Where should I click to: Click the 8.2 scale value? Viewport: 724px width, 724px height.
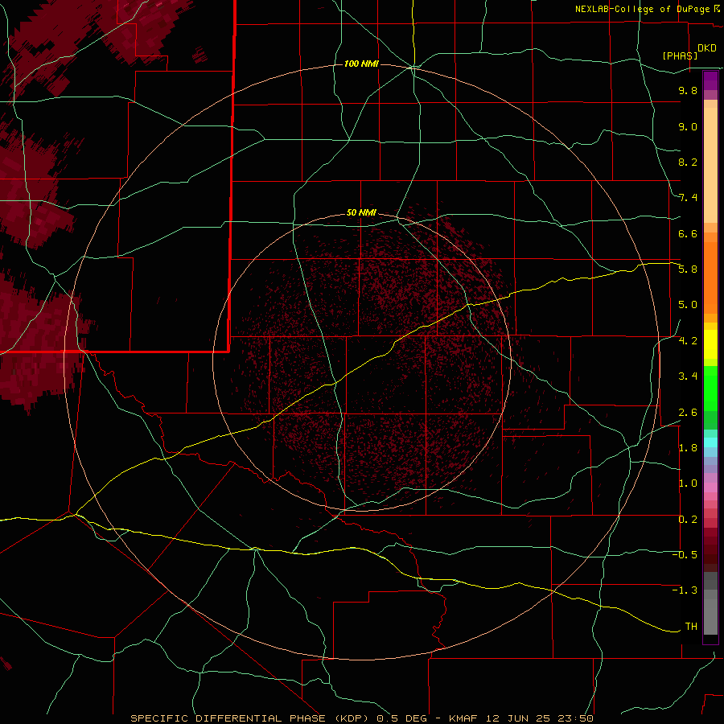pos(688,162)
